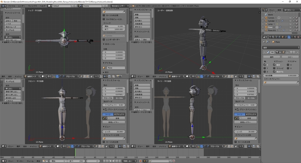Click the Plane item name field
This screenshot has width=301, height=163.
116,68
